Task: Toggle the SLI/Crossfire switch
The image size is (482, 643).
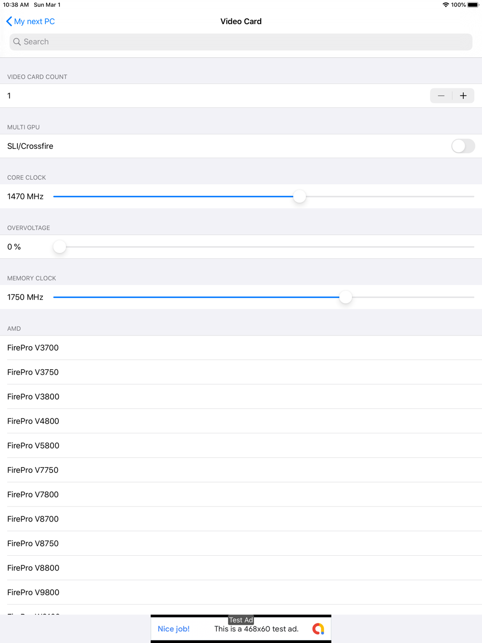Action: pos(463,146)
